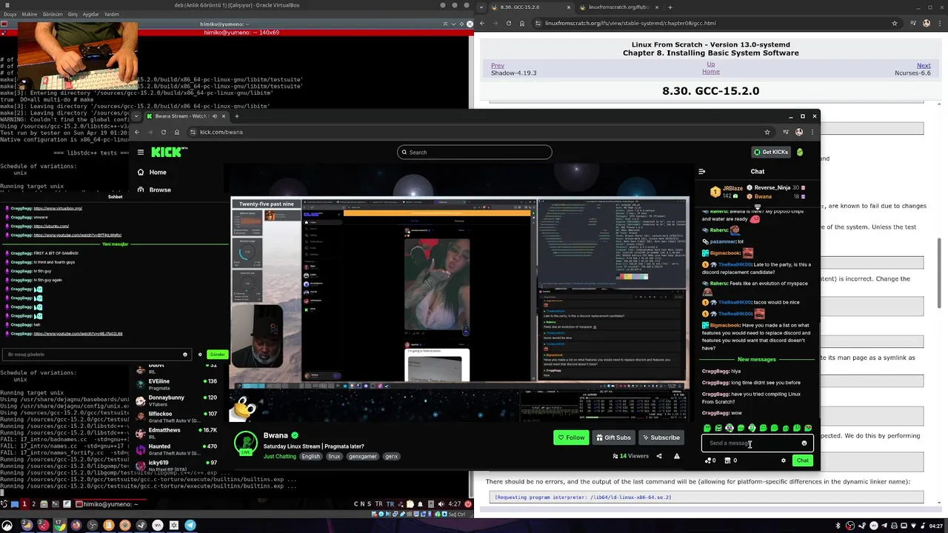948x533 pixels.
Task: Click the English tag
Action: [x=310, y=456]
